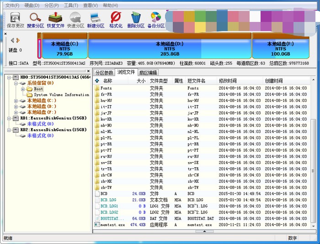
Task: Click the 保存更改 (Save Changes) toolbar icon
Action: click(16, 20)
